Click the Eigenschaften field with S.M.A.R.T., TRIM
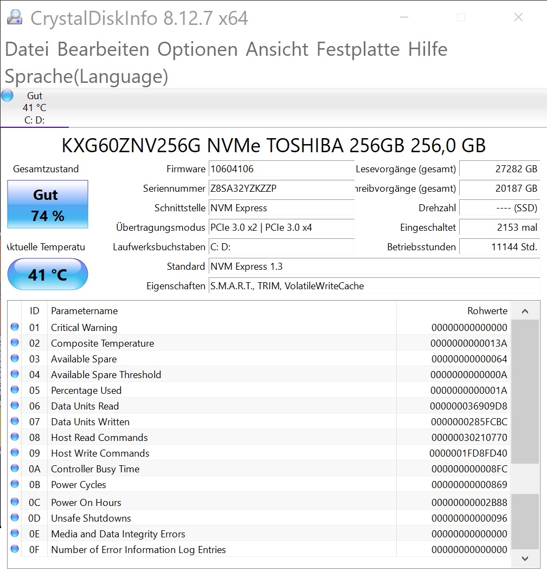The image size is (547, 572). coord(374,286)
